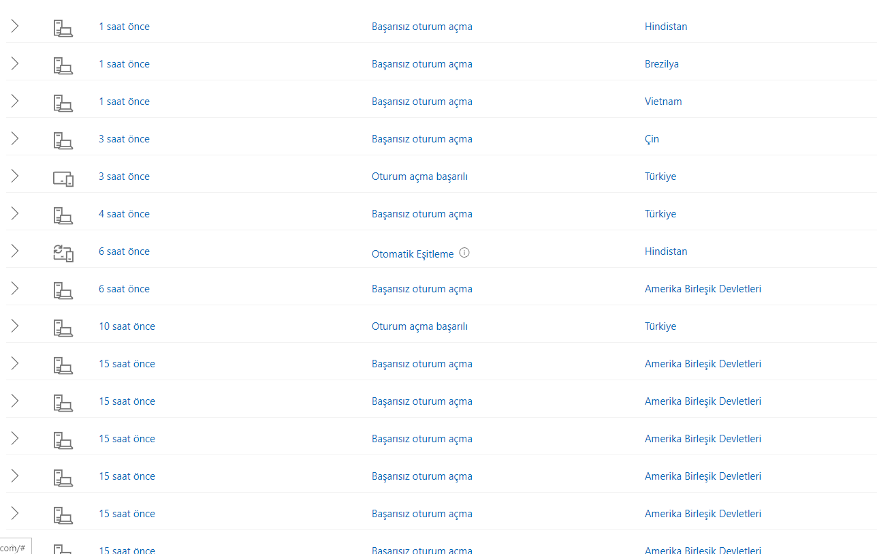Expand the 3 saat önce Türkiye entry chevron

click(15, 176)
